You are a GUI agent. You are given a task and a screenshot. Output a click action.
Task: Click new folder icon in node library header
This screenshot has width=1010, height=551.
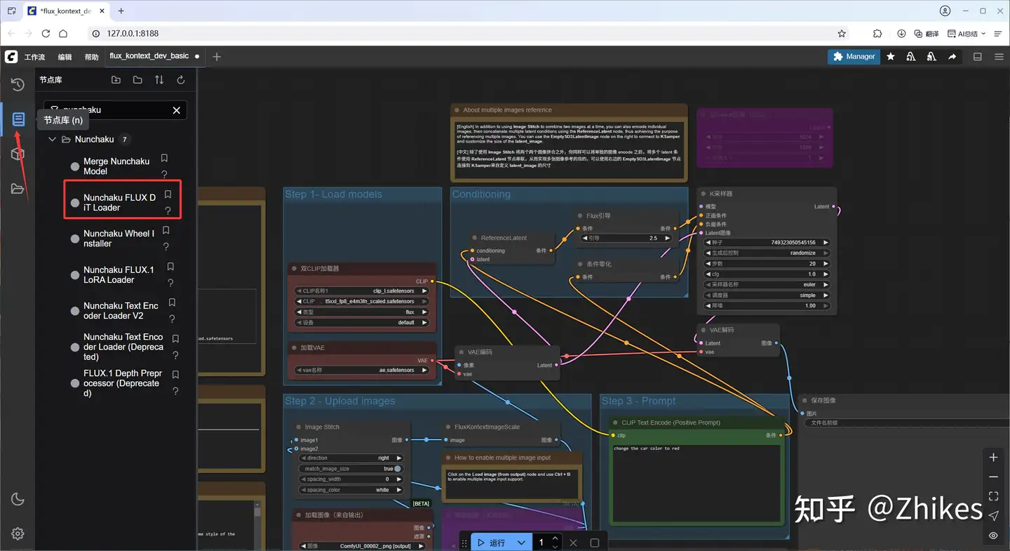116,80
